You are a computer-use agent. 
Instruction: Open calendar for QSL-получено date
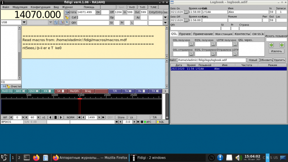191,44
